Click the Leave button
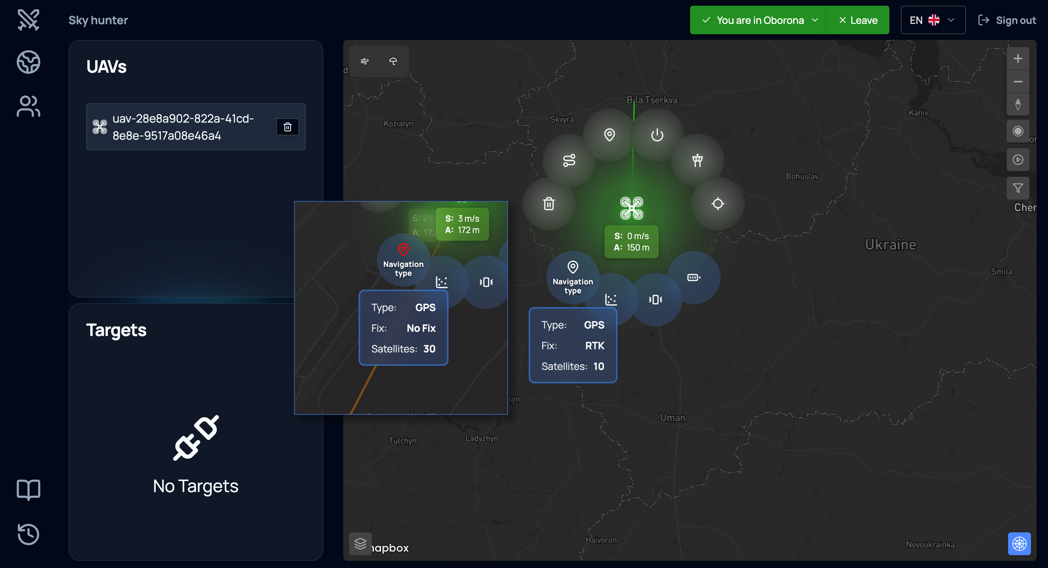 (858, 20)
